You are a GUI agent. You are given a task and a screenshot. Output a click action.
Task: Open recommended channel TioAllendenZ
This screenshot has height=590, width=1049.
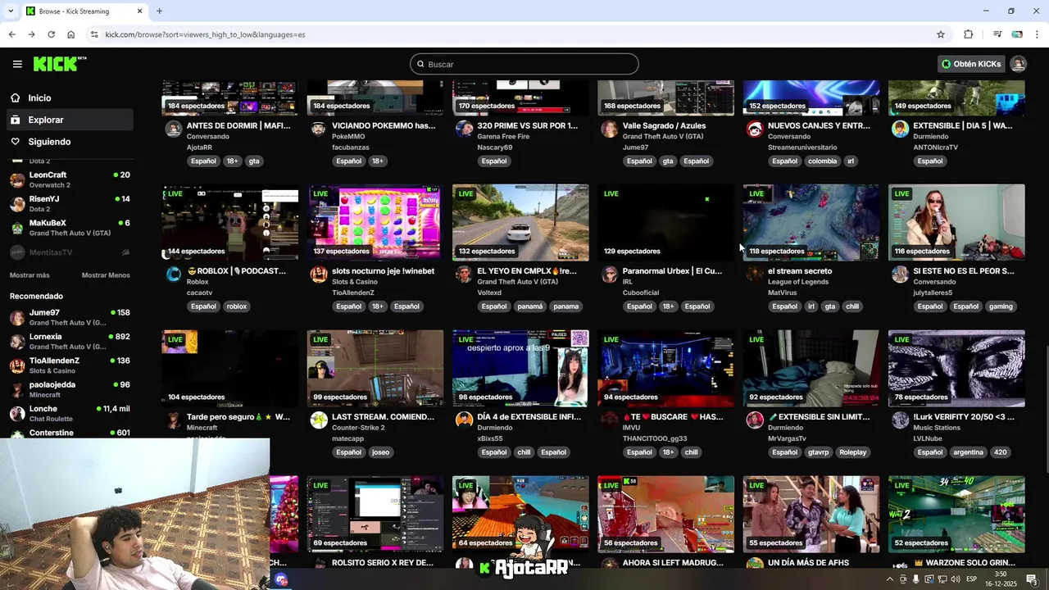(70, 365)
